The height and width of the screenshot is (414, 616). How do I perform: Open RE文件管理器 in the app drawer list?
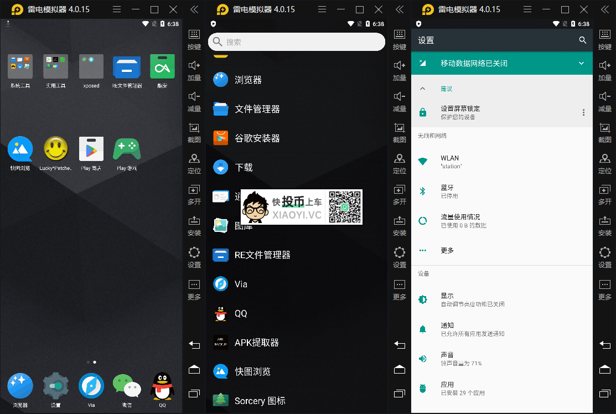pyautogui.click(x=297, y=255)
